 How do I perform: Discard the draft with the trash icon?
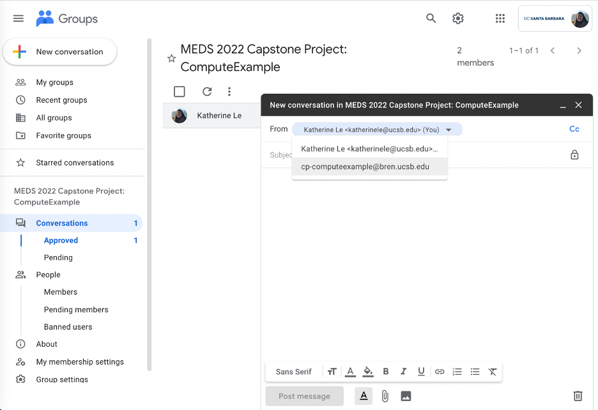[578, 396]
